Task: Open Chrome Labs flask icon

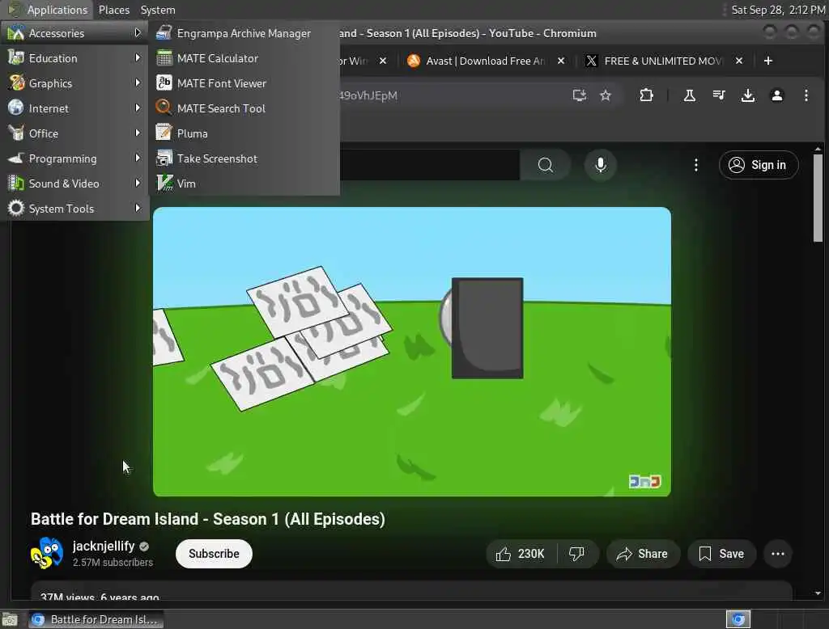Action: coord(690,95)
